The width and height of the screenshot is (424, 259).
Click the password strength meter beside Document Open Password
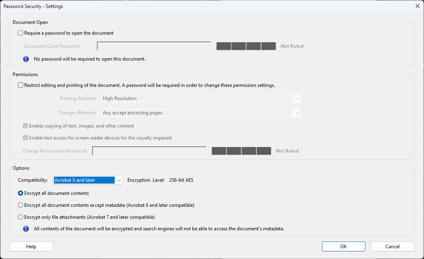(246, 46)
